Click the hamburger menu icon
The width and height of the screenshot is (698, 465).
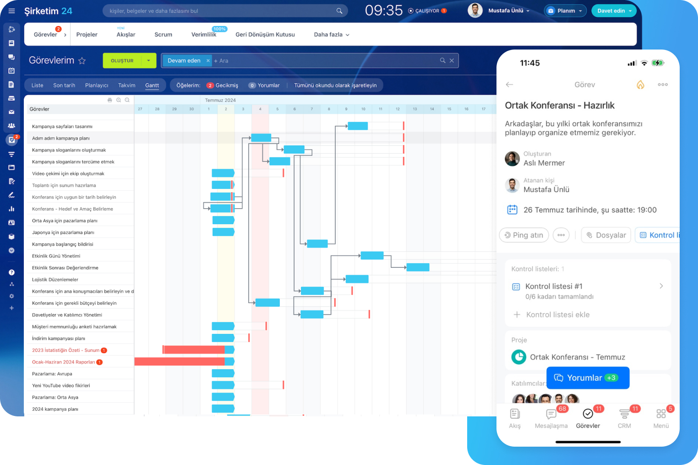(11, 11)
